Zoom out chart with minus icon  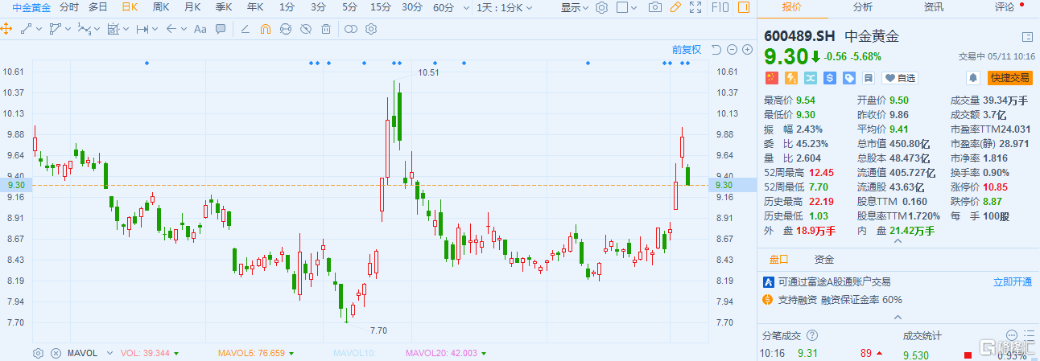(732, 50)
